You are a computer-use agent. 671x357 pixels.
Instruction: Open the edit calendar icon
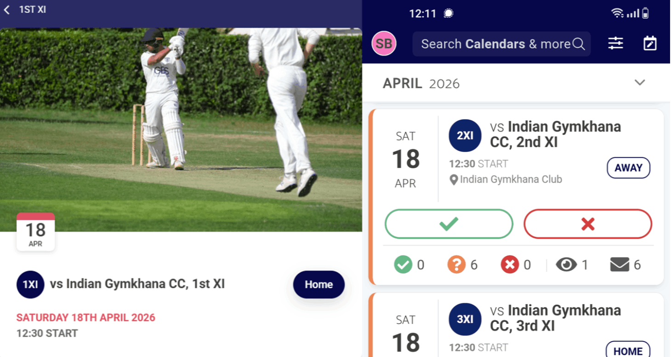[650, 44]
